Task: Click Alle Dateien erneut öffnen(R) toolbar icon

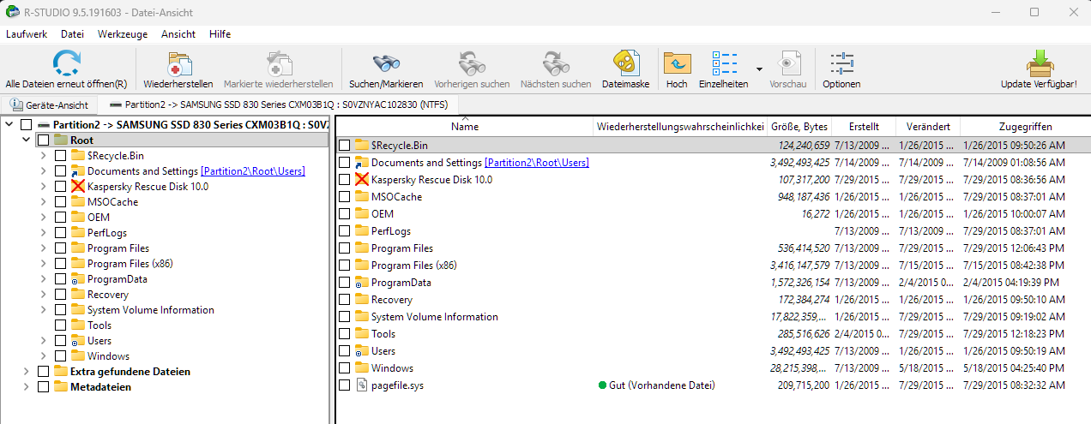Action: coord(66,63)
